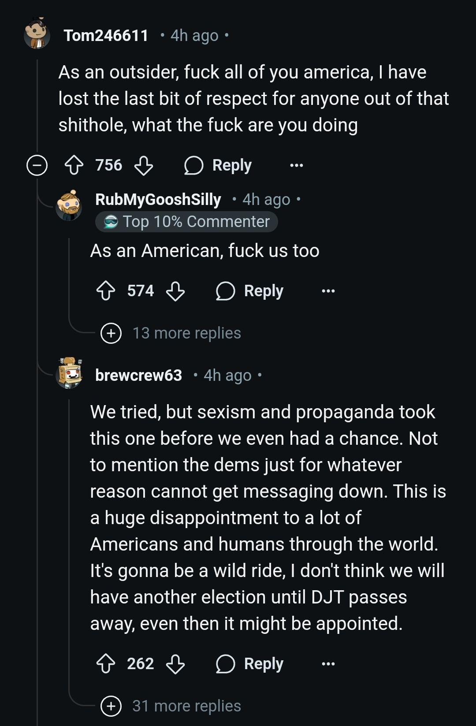
Task: Click the Top 10% Commenter badge
Action: coord(187,222)
